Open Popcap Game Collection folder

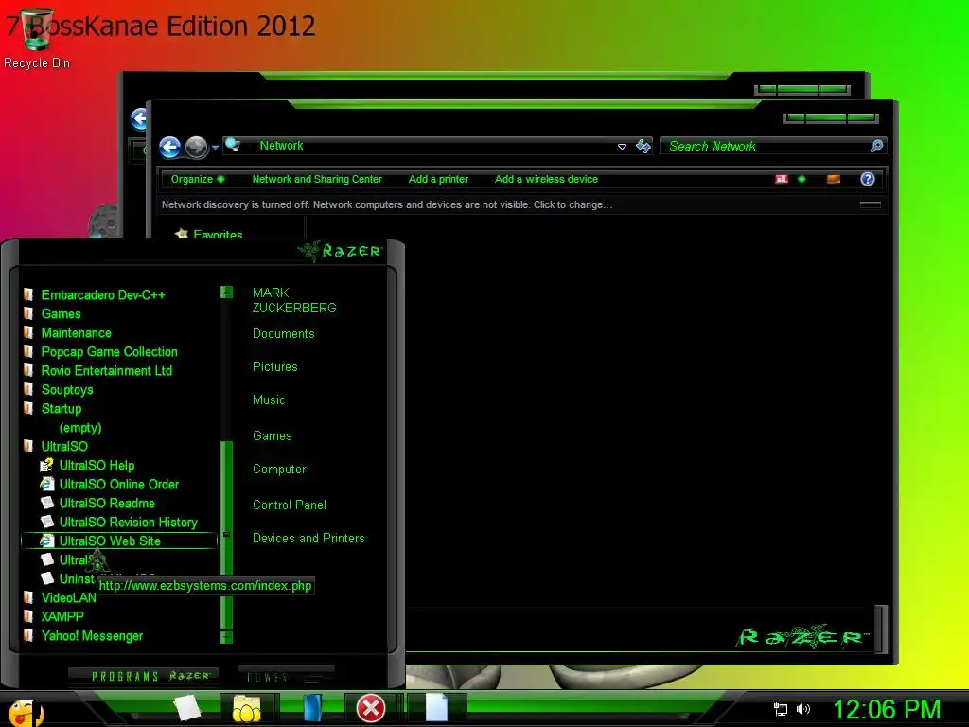(110, 352)
